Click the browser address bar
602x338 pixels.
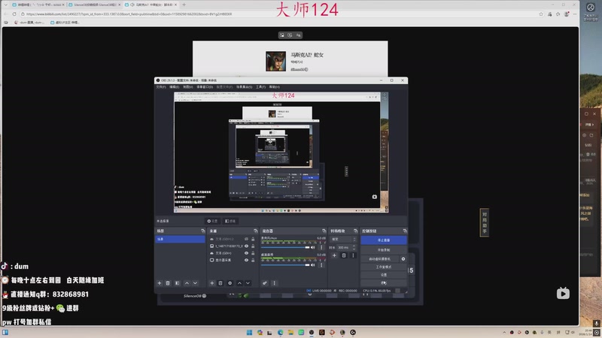tap(226, 14)
